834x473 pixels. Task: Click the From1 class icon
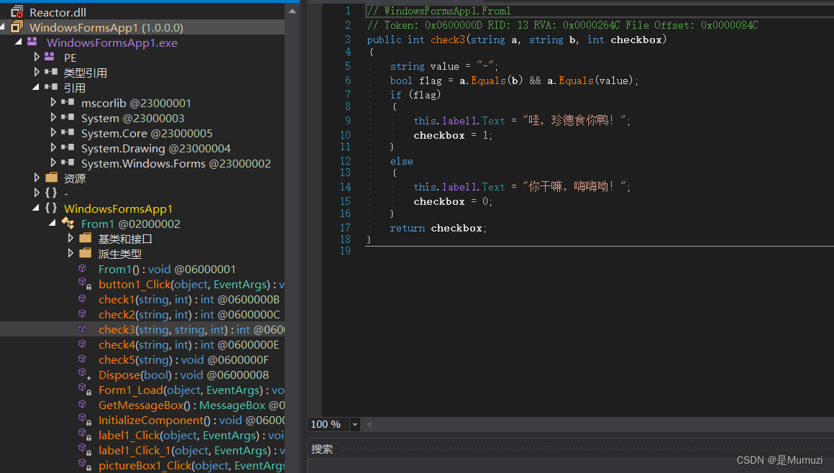[68, 223]
